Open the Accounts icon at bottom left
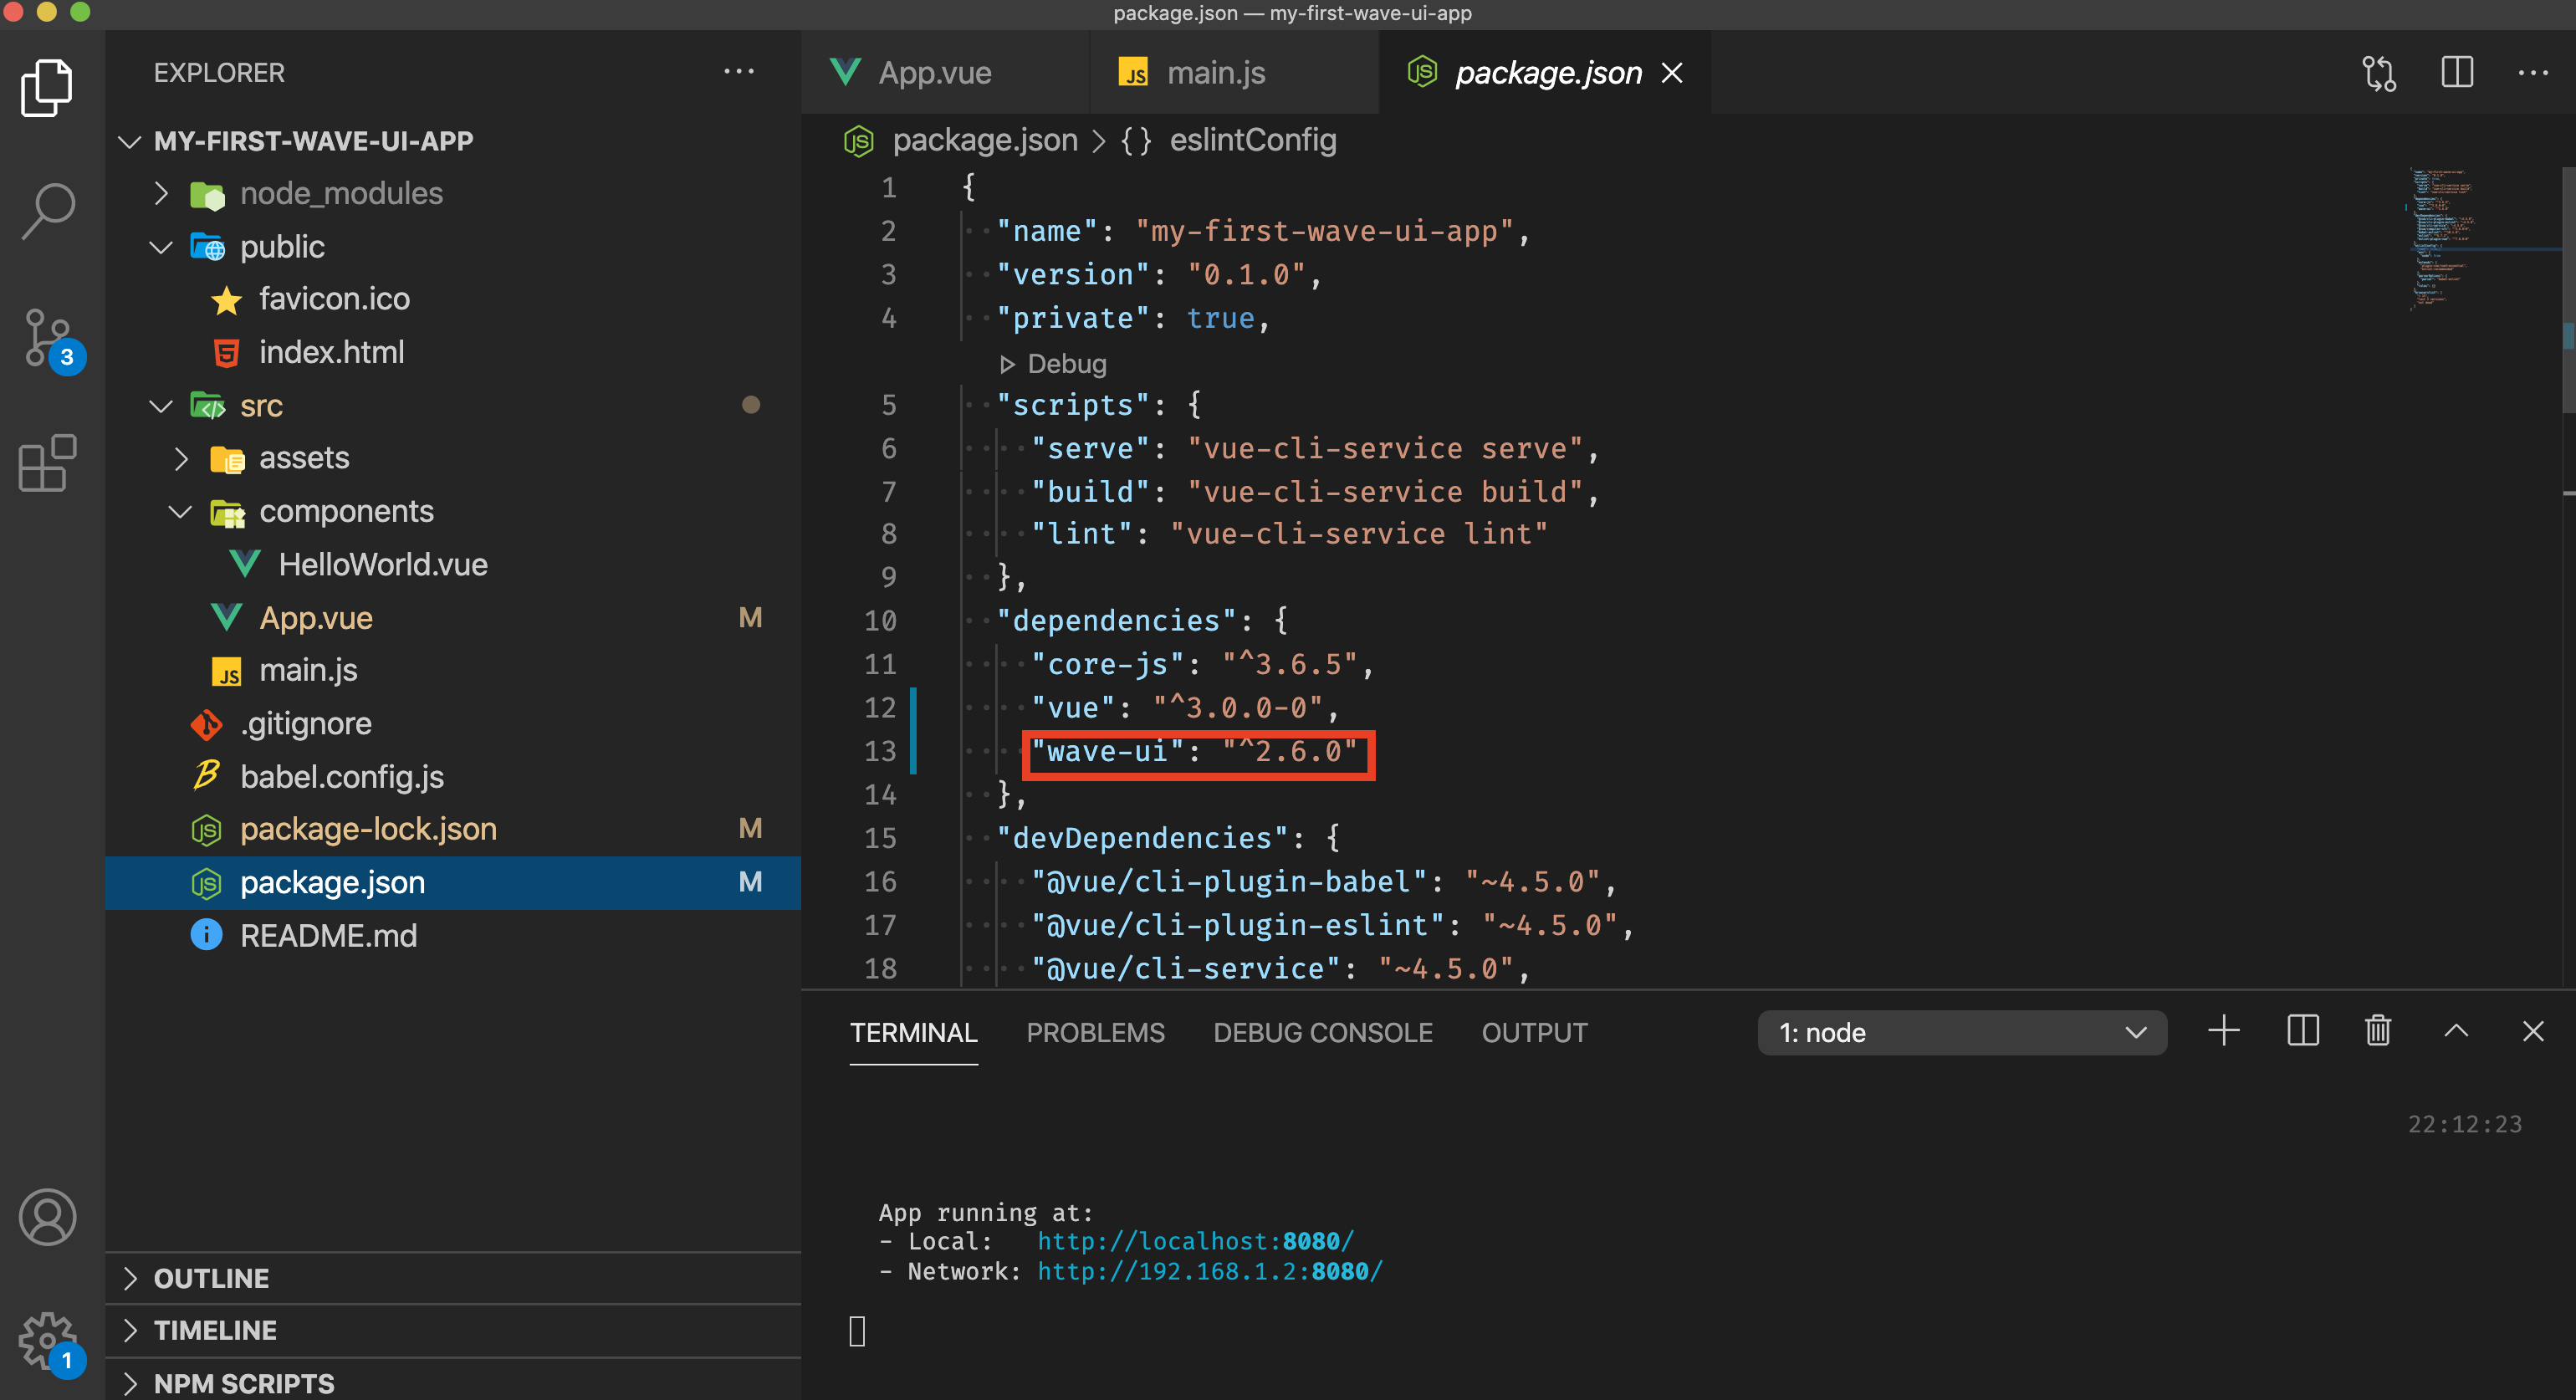 47,1218
